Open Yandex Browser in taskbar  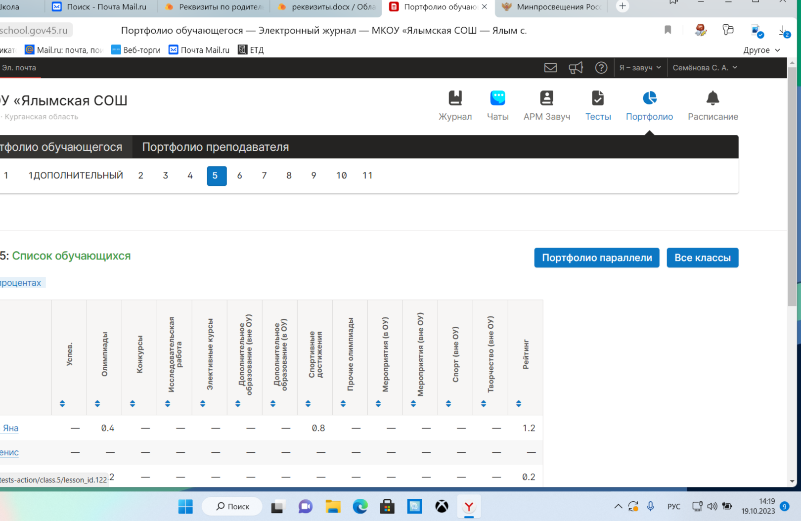469,507
